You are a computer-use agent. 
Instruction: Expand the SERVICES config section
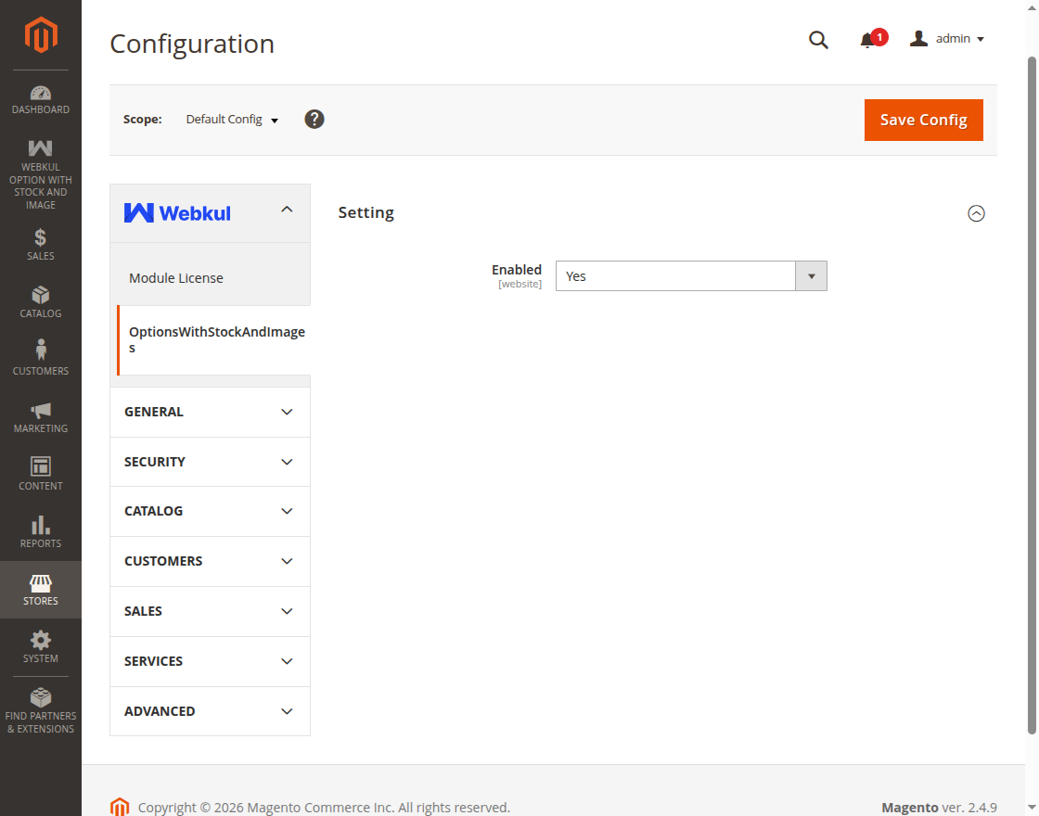[x=210, y=661]
